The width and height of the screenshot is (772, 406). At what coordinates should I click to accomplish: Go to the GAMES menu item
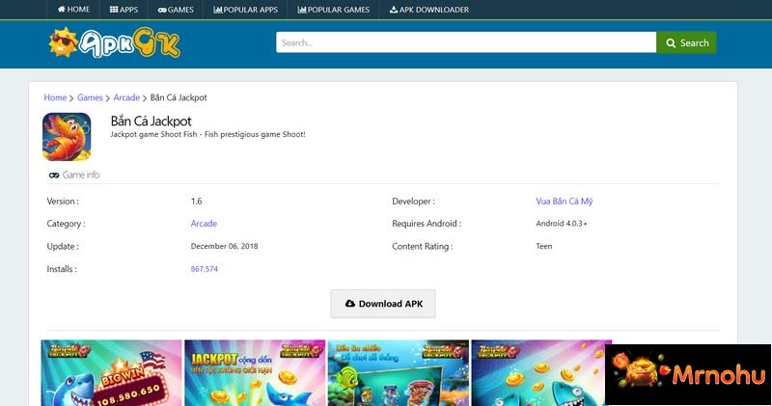point(176,10)
